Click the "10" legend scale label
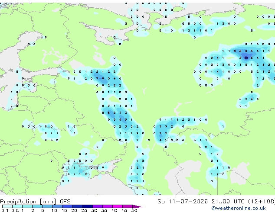The height and width of the screenshot is (212, 275). click(x=54, y=210)
